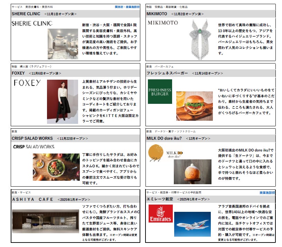The height and width of the screenshot is (247, 282).
Task: Open the hamburger photo
Action: click(195, 106)
